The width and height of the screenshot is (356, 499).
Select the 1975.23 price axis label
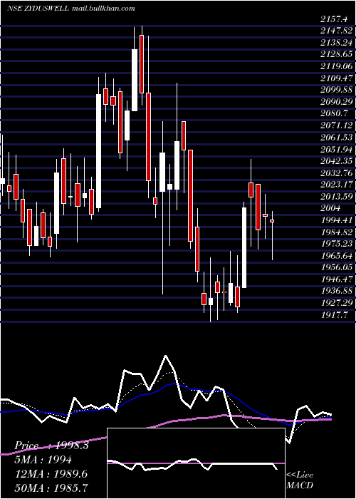pyautogui.click(x=336, y=244)
